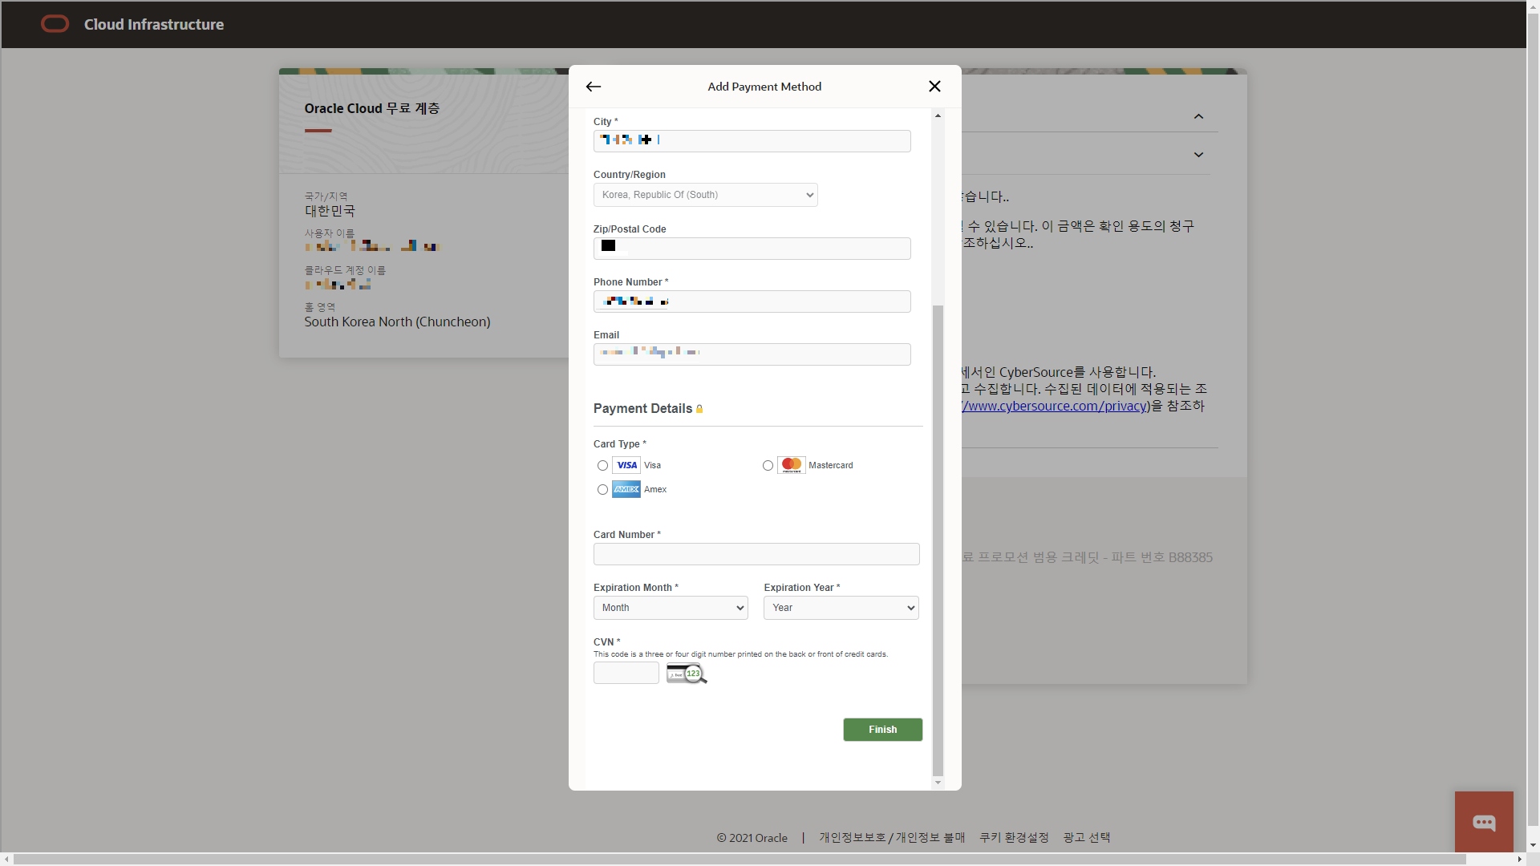Image resolution: width=1540 pixels, height=866 pixels.
Task: Collapse the section with the up chevron
Action: (1198, 117)
